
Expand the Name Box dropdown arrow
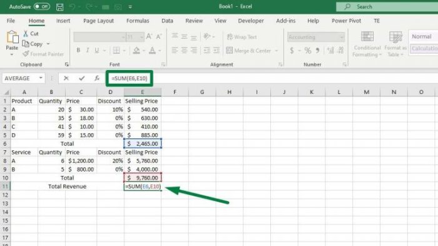click(41, 78)
